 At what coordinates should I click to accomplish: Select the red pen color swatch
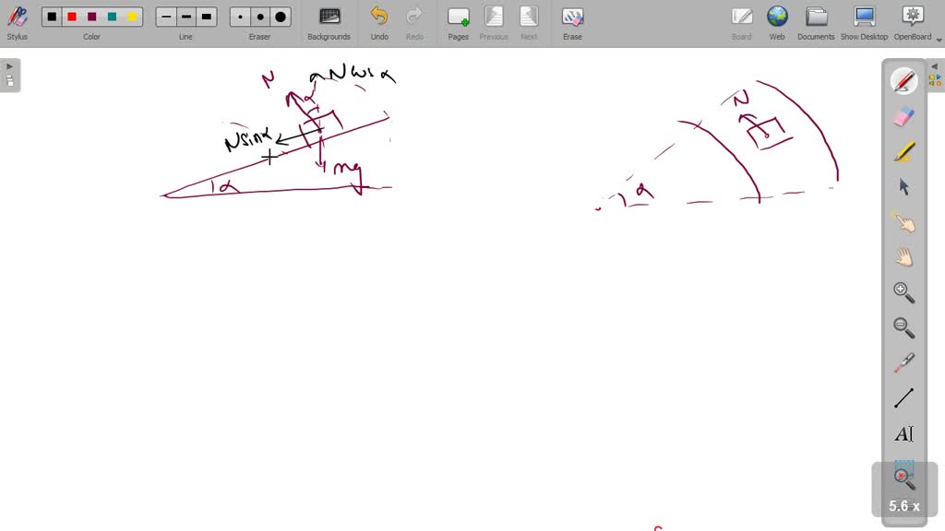[x=72, y=17]
